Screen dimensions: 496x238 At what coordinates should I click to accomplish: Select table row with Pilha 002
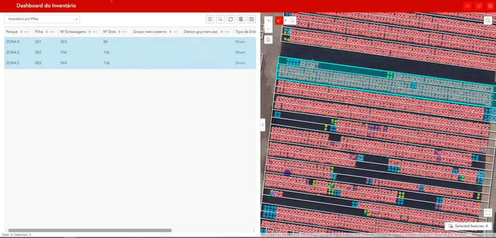point(130,52)
